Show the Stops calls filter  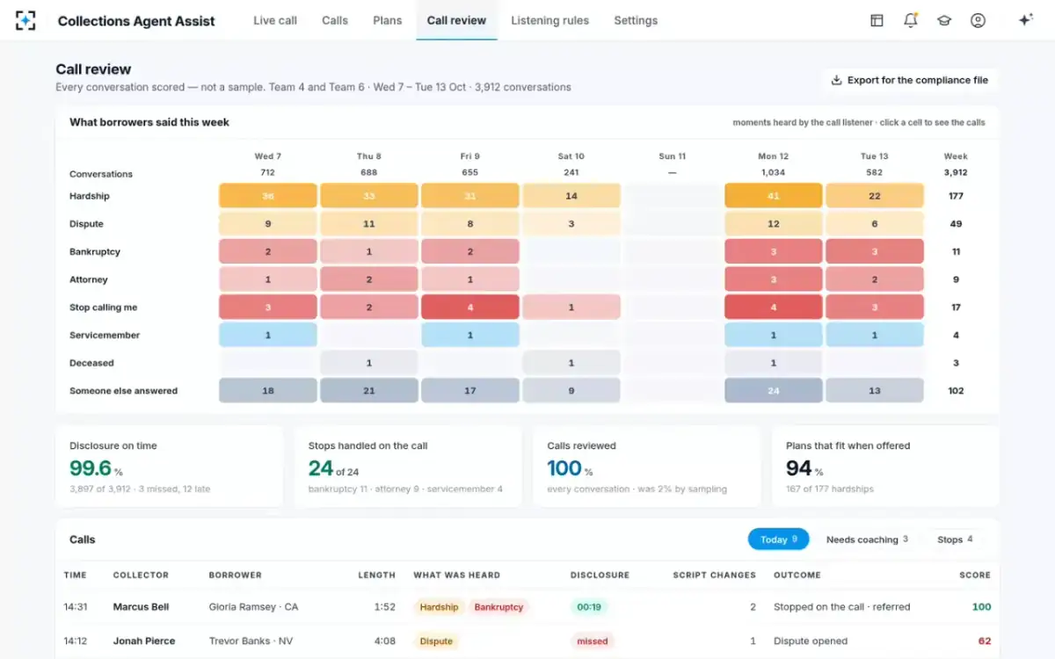[954, 540]
